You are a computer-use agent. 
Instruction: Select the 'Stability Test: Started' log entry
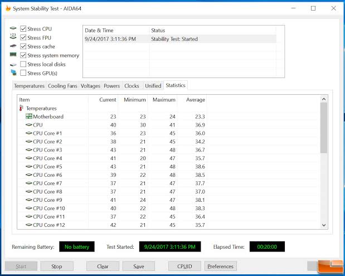pos(179,39)
